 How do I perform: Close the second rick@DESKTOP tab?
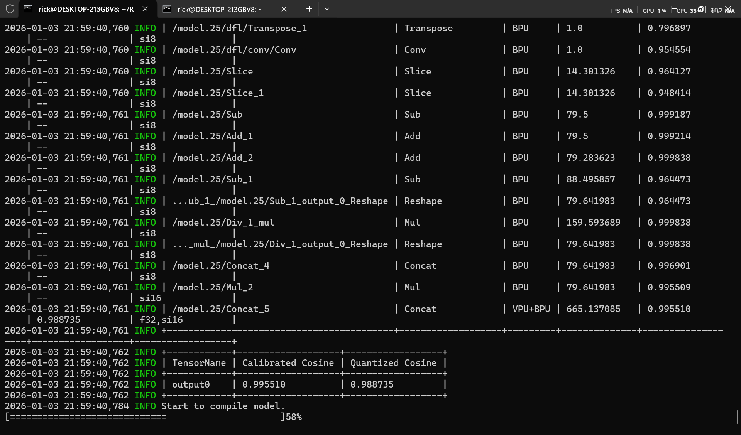pyautogui.click(x=284, y=9)
